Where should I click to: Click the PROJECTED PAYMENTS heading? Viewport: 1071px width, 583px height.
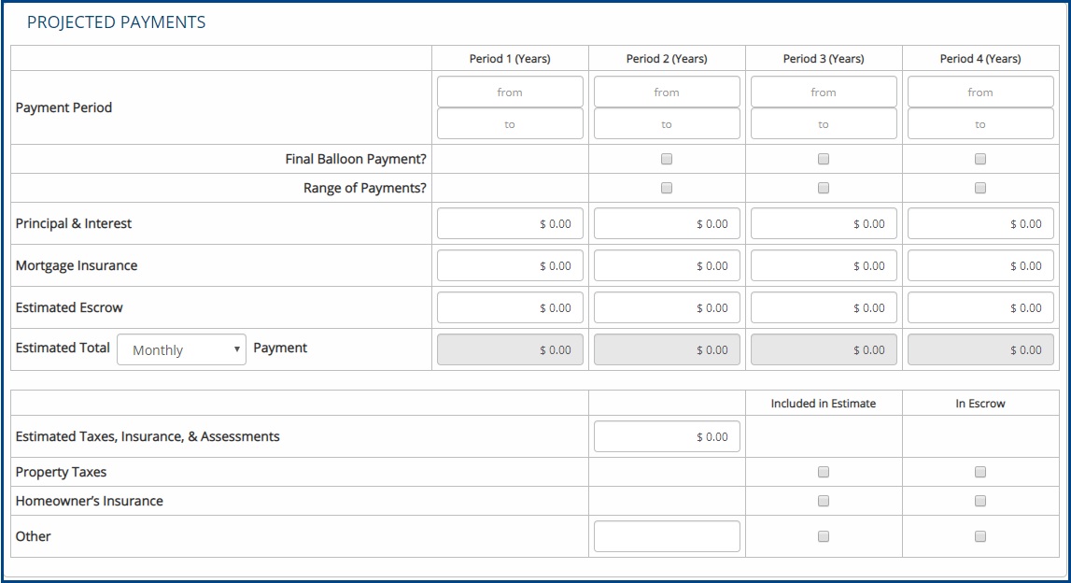tap(116, 21)
